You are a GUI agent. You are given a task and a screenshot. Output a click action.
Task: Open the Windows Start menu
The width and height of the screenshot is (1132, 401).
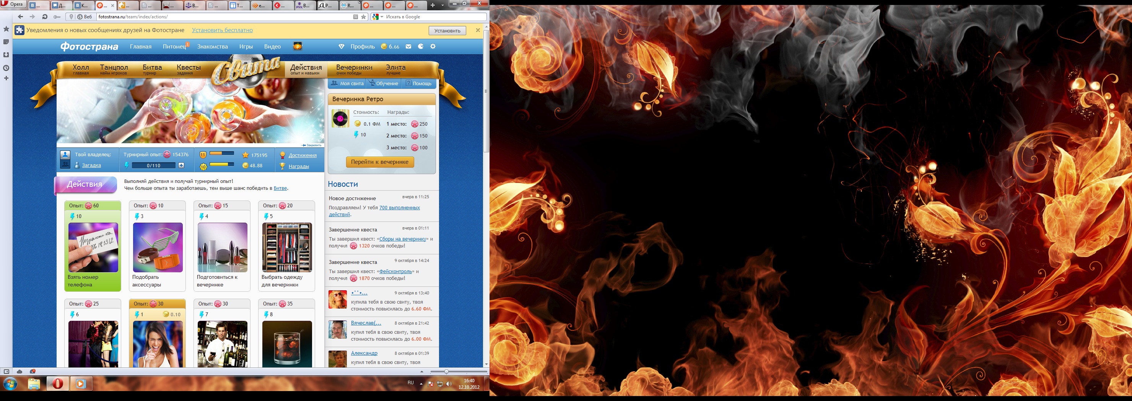tap(10, 384)
